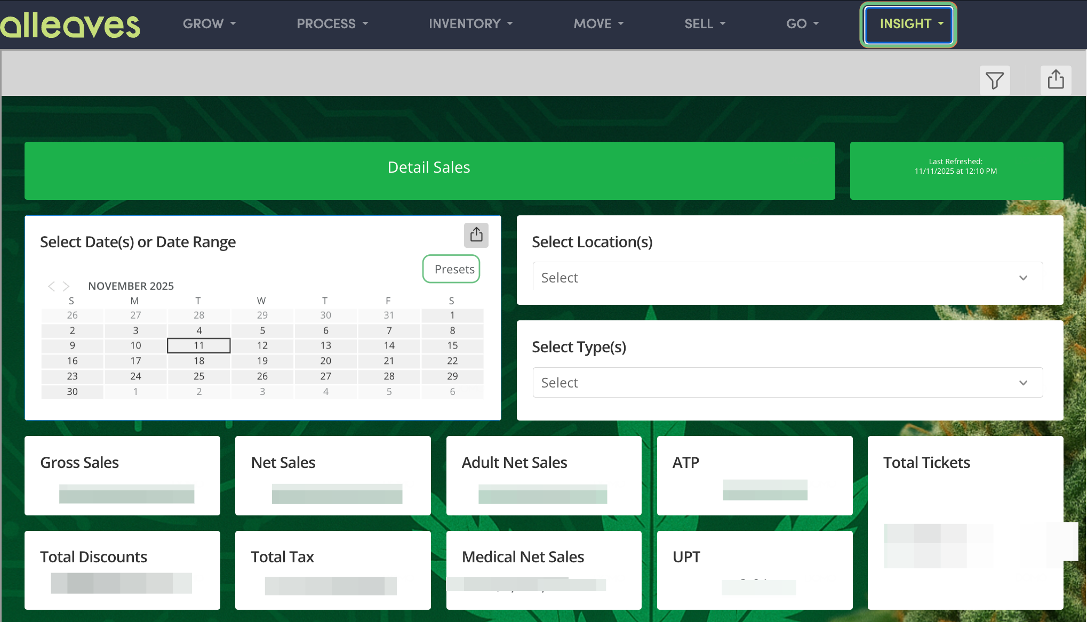Screen dimensions: 1087x622
Task: Open the Select Location(s) dropdown
Action: pos(787,277)
